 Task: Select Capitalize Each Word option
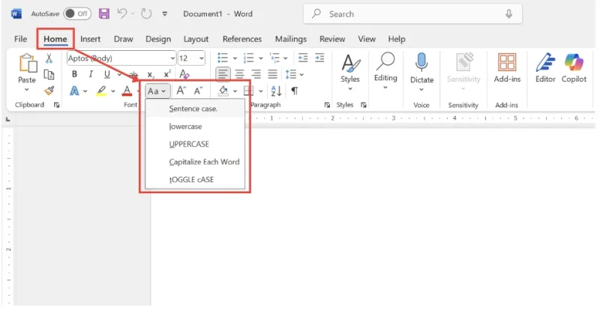[x=204, y=162]
